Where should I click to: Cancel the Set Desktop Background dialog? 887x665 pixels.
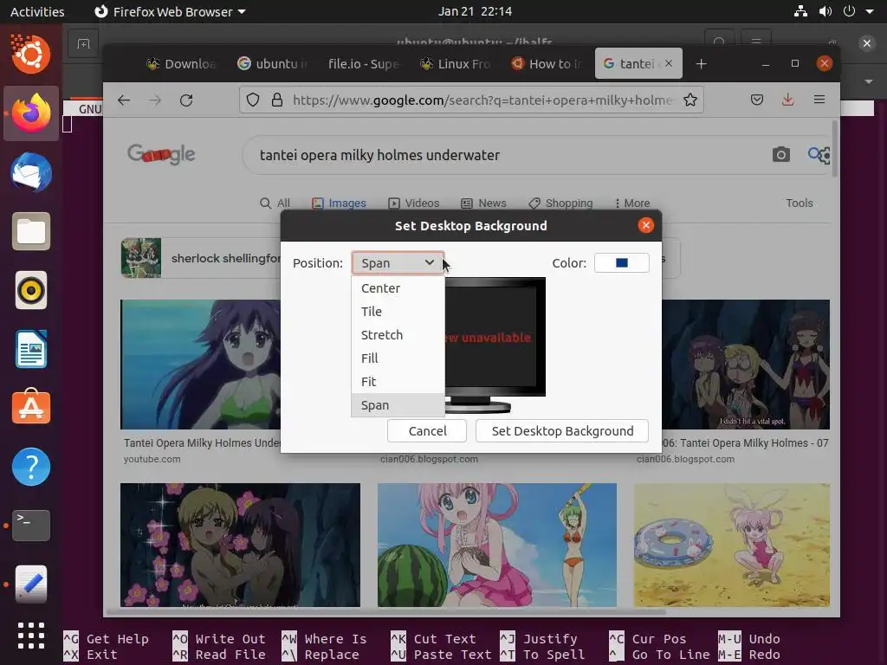tap(427, 431)
